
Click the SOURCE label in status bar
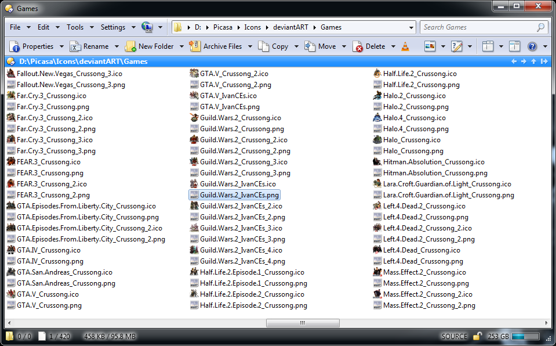click(454, 336)
